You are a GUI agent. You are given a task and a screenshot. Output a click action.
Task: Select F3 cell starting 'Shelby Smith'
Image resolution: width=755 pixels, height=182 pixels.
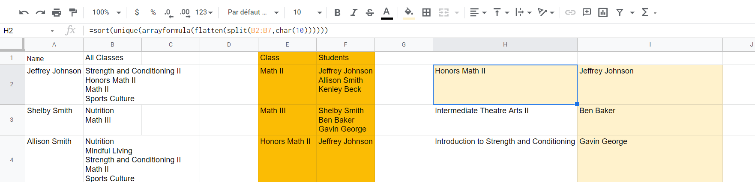click(x=345, y=120)
